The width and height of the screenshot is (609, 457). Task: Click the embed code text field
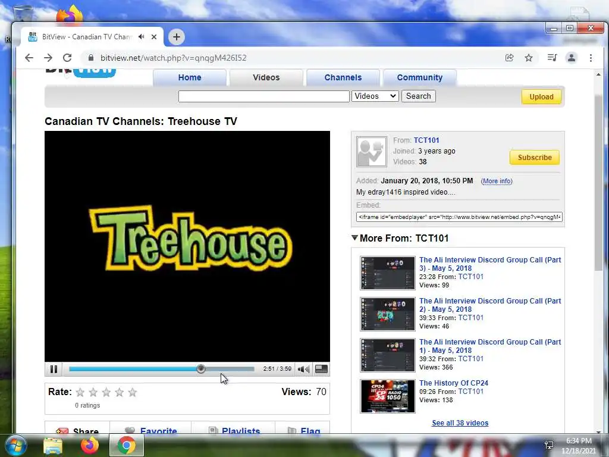(x=459, y=217)
